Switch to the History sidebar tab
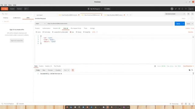Viewport: 195px width, 109px height. [x=5, y=18]
